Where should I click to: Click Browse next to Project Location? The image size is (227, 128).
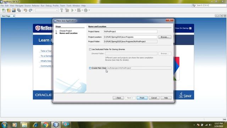click(x=165, y=37)
